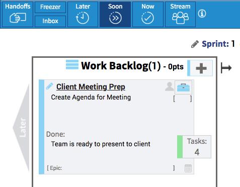
Task: Switch to the Freezer tab
Action: pos(50,7)
